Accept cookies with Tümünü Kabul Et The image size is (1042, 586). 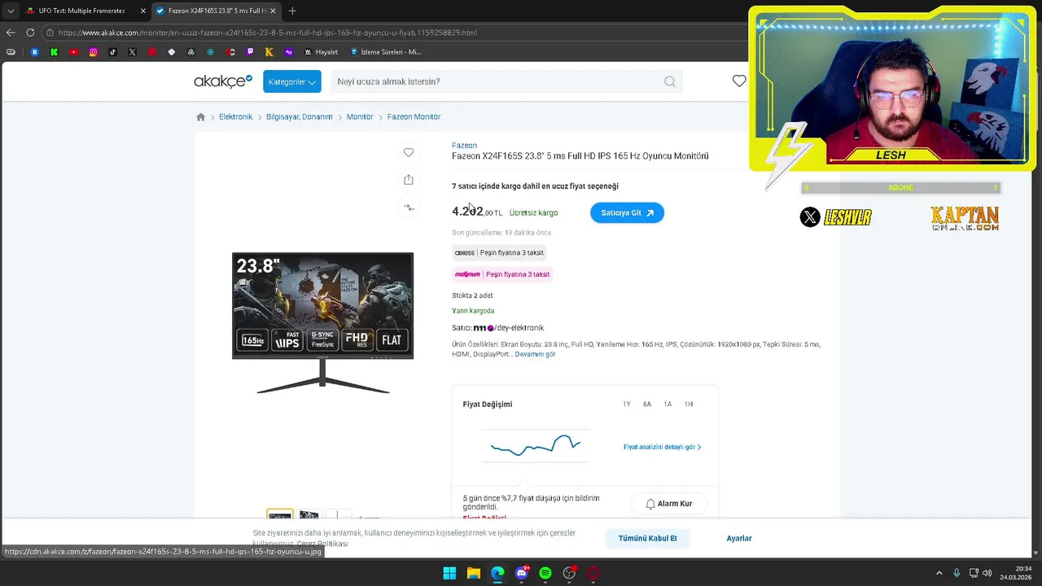(x=647, y=538)
